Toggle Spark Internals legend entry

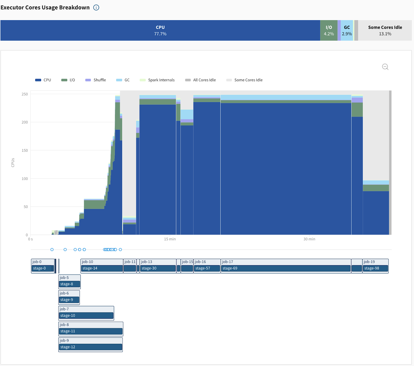[157, 80]
